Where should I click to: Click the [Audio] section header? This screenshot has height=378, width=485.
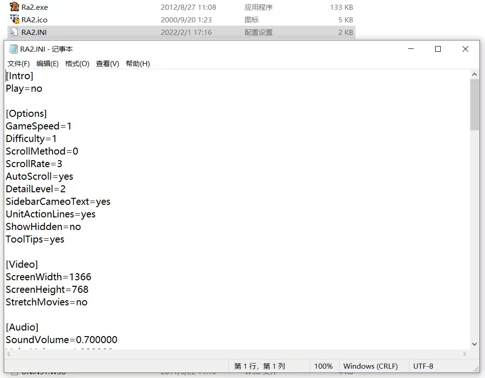click(22, 327)
